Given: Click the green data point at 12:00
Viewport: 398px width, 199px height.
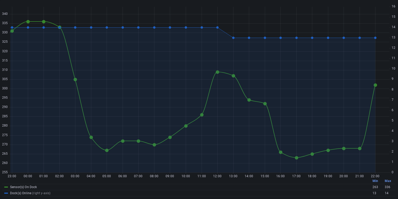Looking at the screenshot, I should point(217,72).
